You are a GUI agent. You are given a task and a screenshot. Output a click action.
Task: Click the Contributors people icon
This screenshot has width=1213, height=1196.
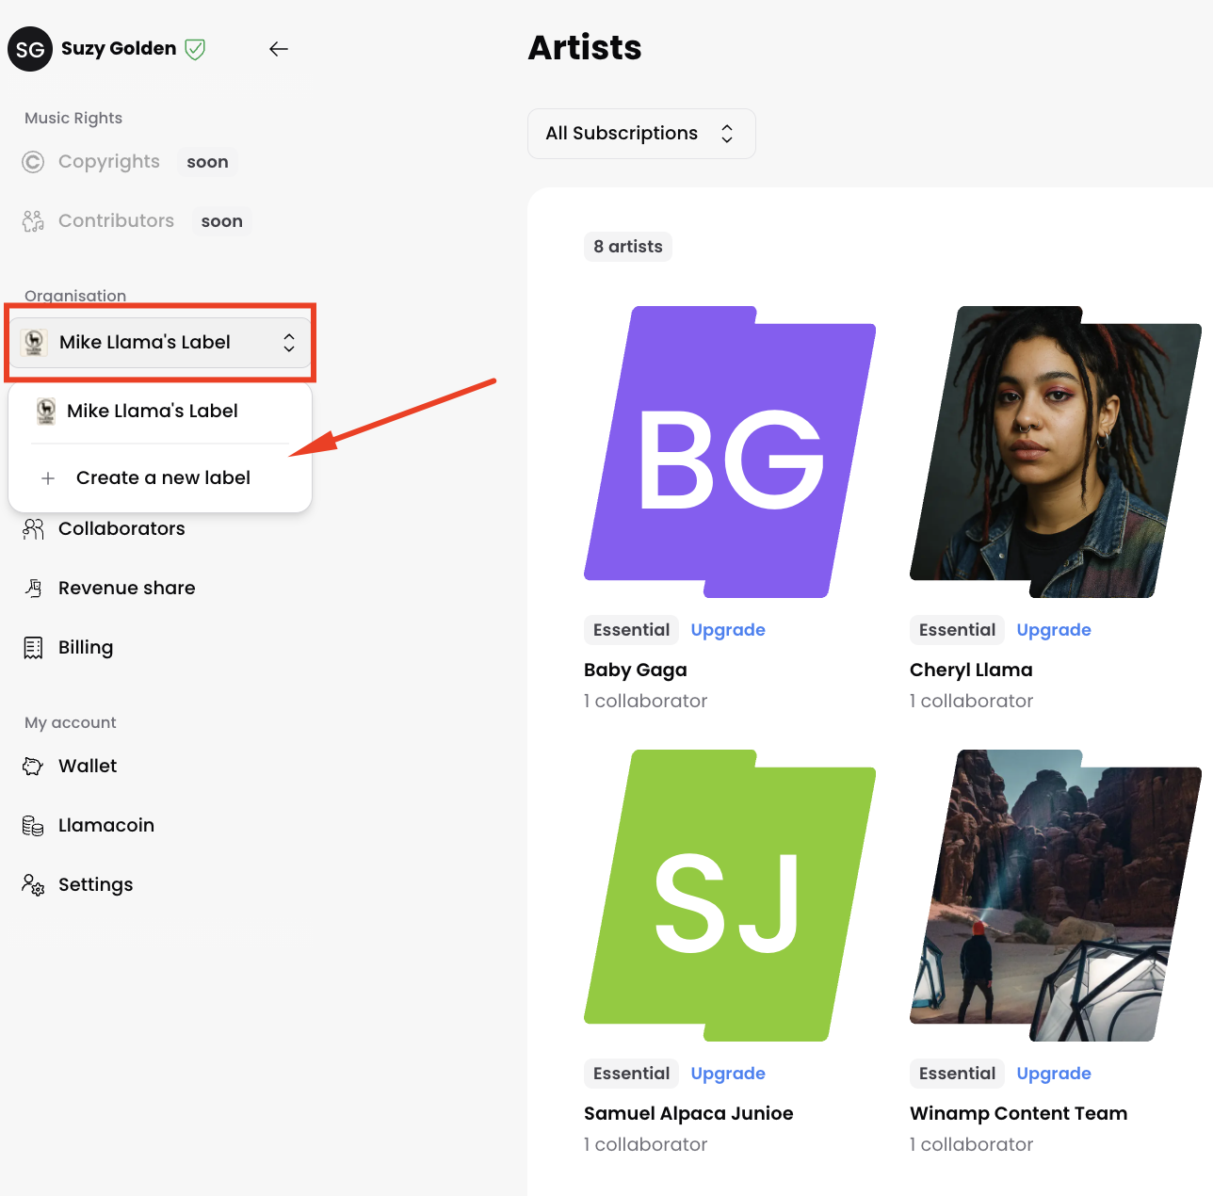pyautogui.click(x=33, y=221)
